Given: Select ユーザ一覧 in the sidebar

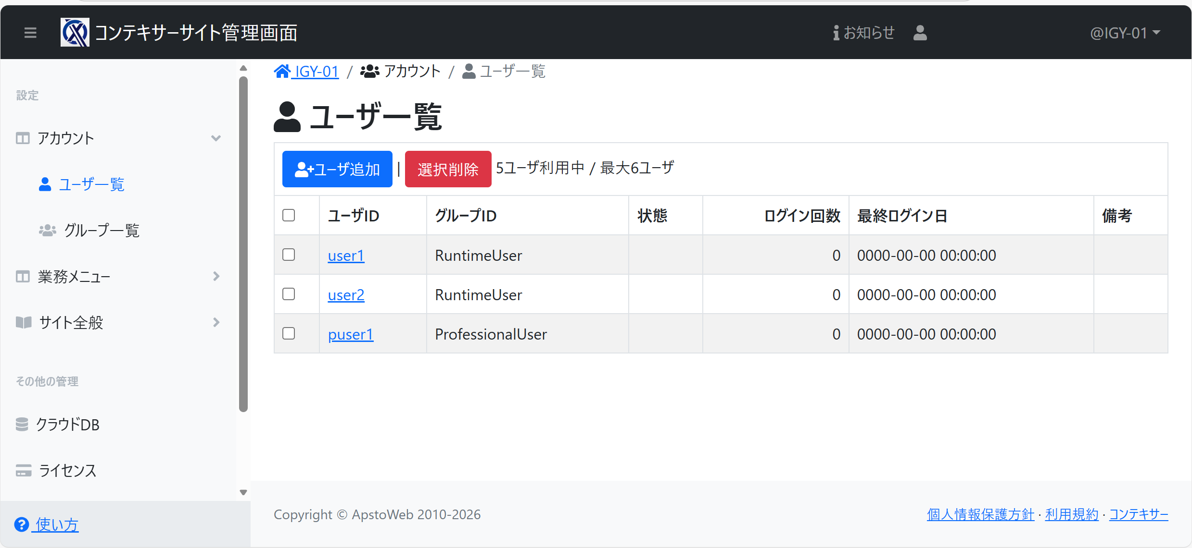Looking at the screenshot, I should point(91,184).
